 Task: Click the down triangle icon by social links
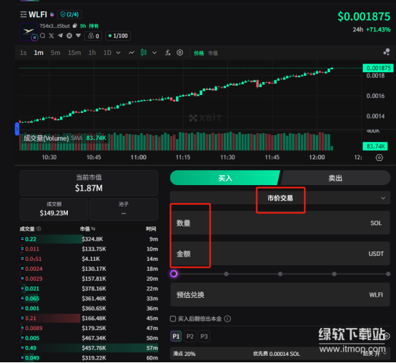79,35
